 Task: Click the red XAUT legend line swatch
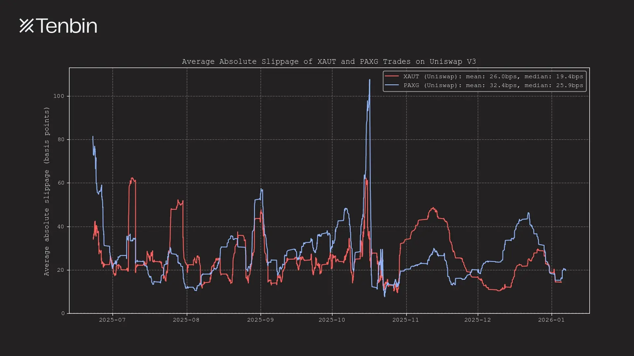(x=392, y=76)
